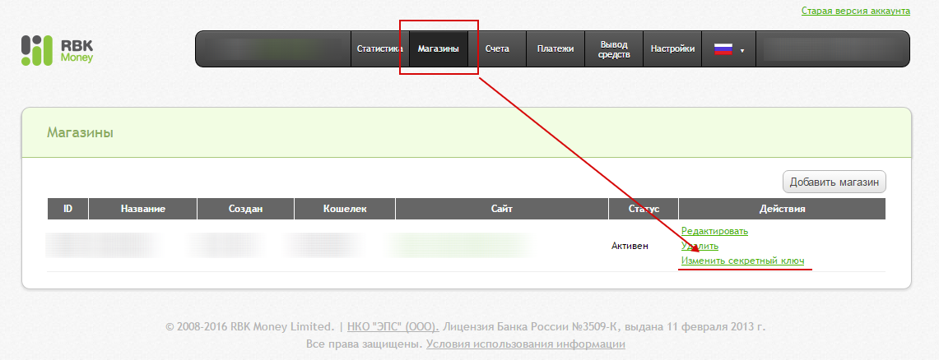
Task: Open the Счета menu item
Action: (497, 49)
